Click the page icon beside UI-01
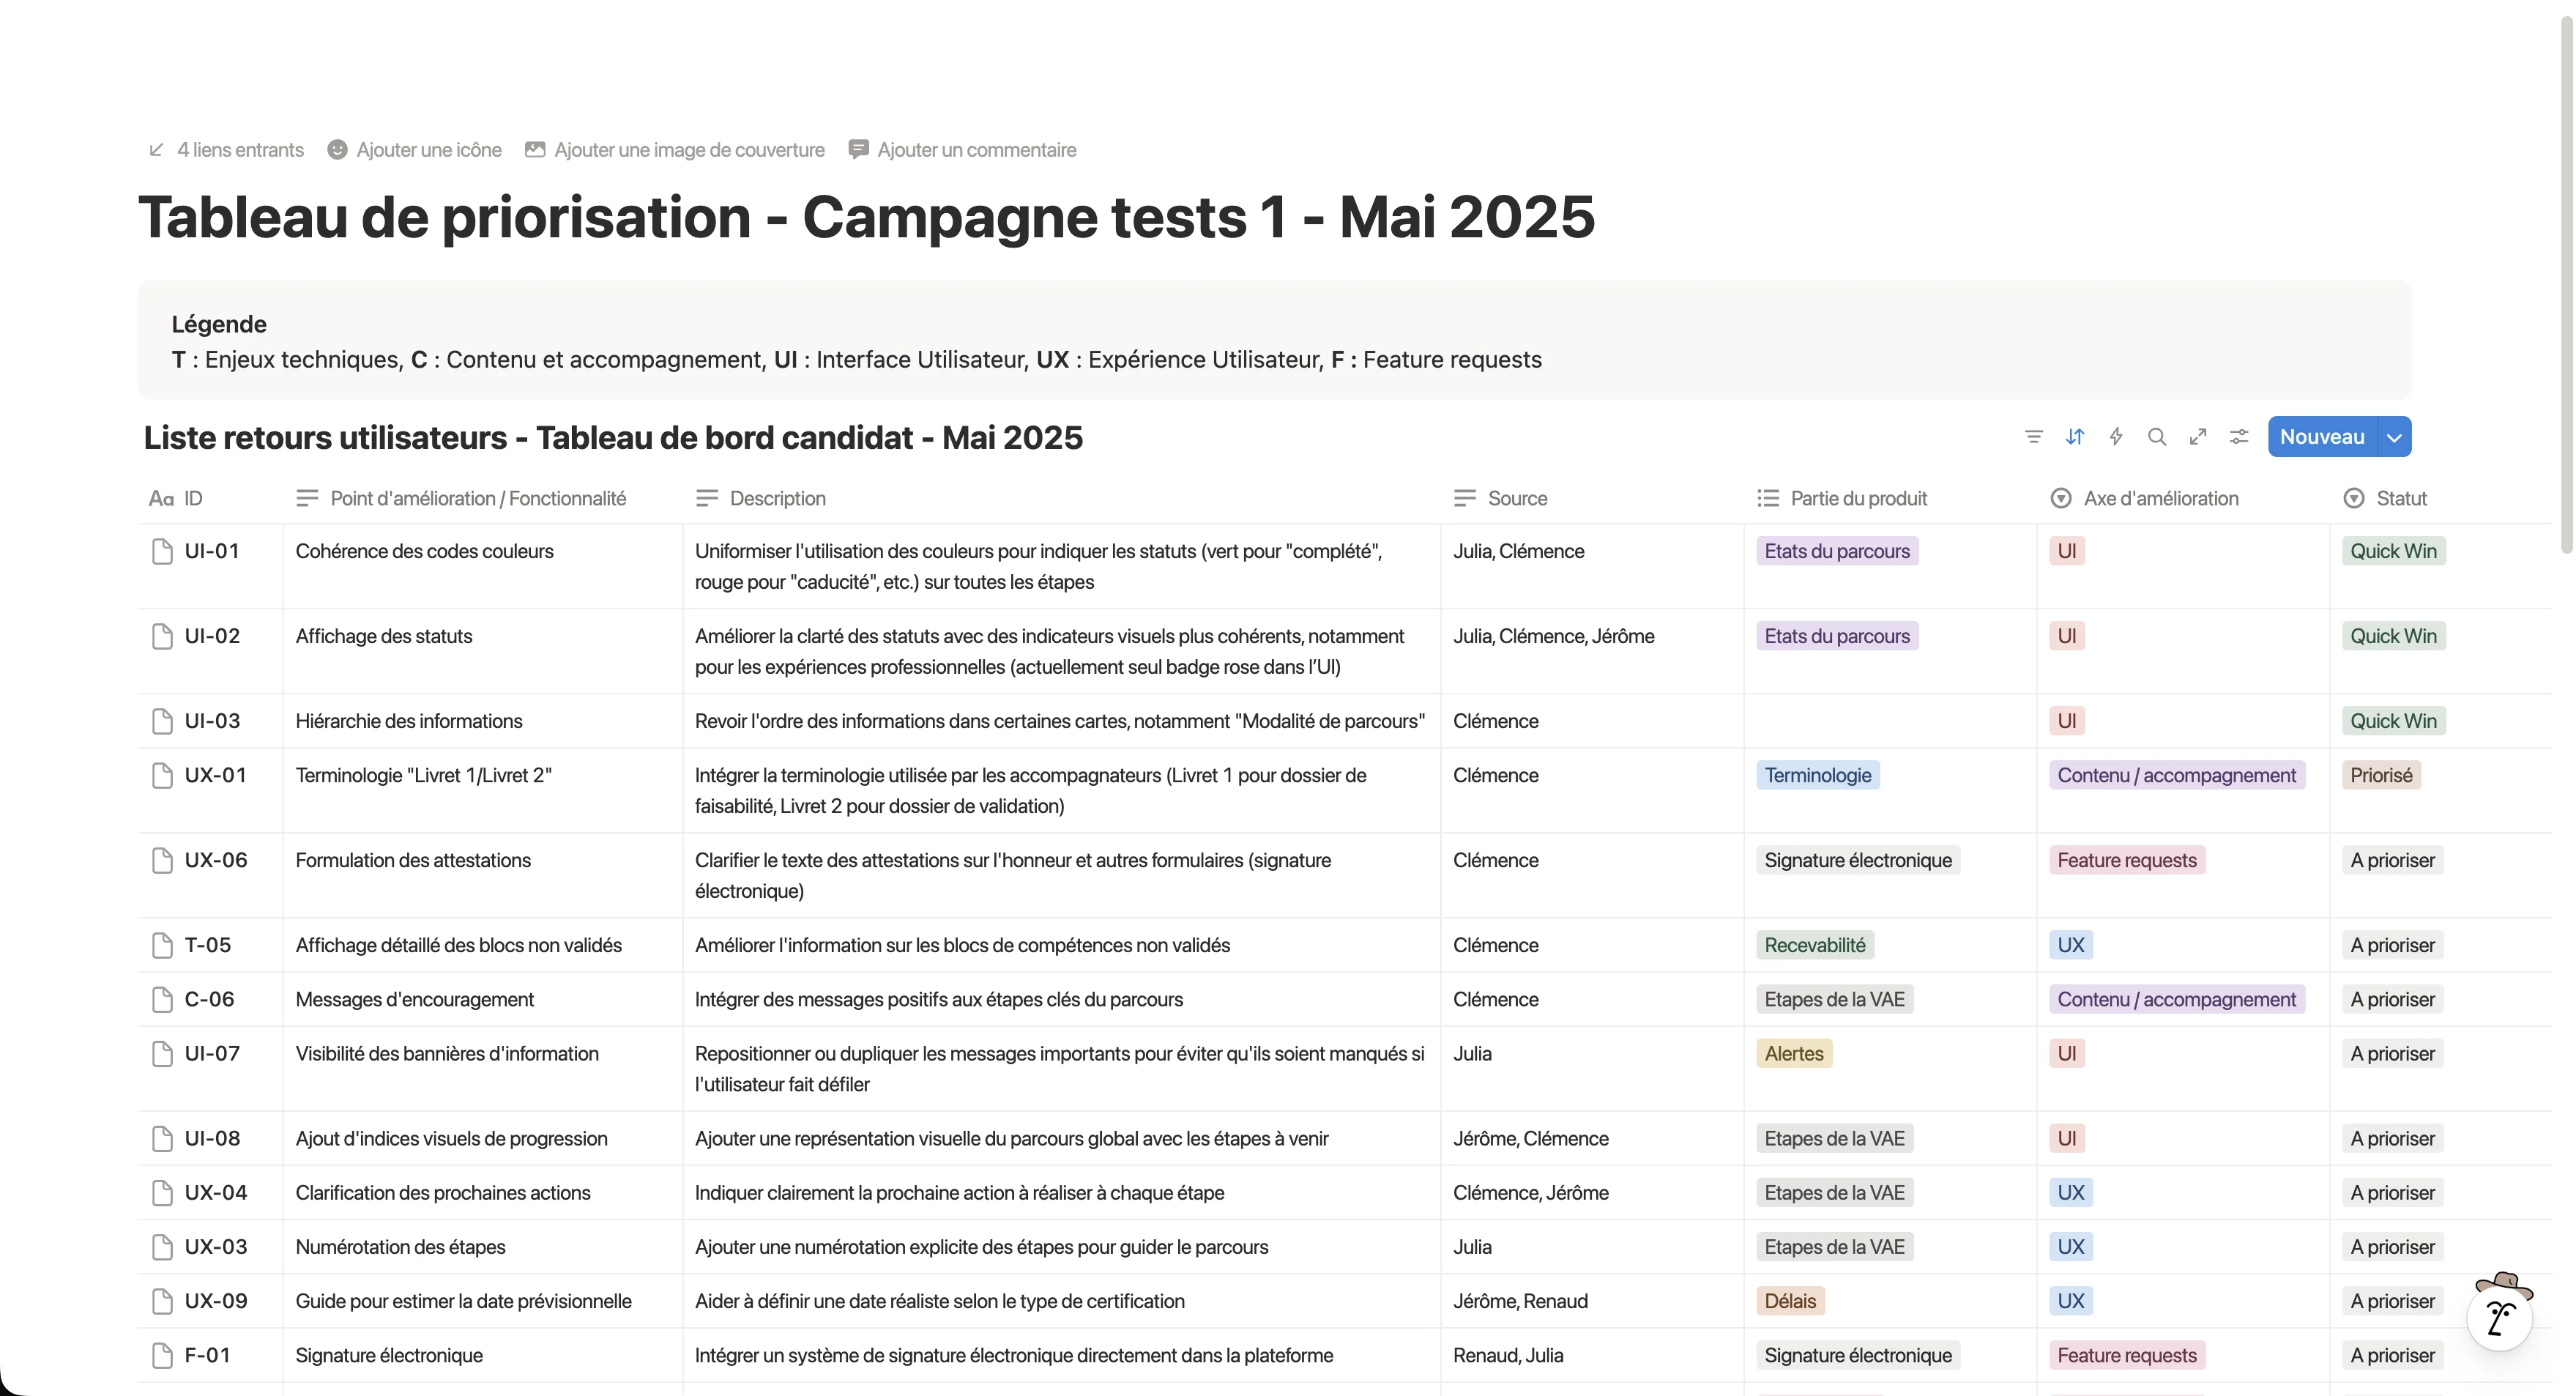This screenshot has height=1396, width=2576. pyautogui.click(x=162, y=551)
